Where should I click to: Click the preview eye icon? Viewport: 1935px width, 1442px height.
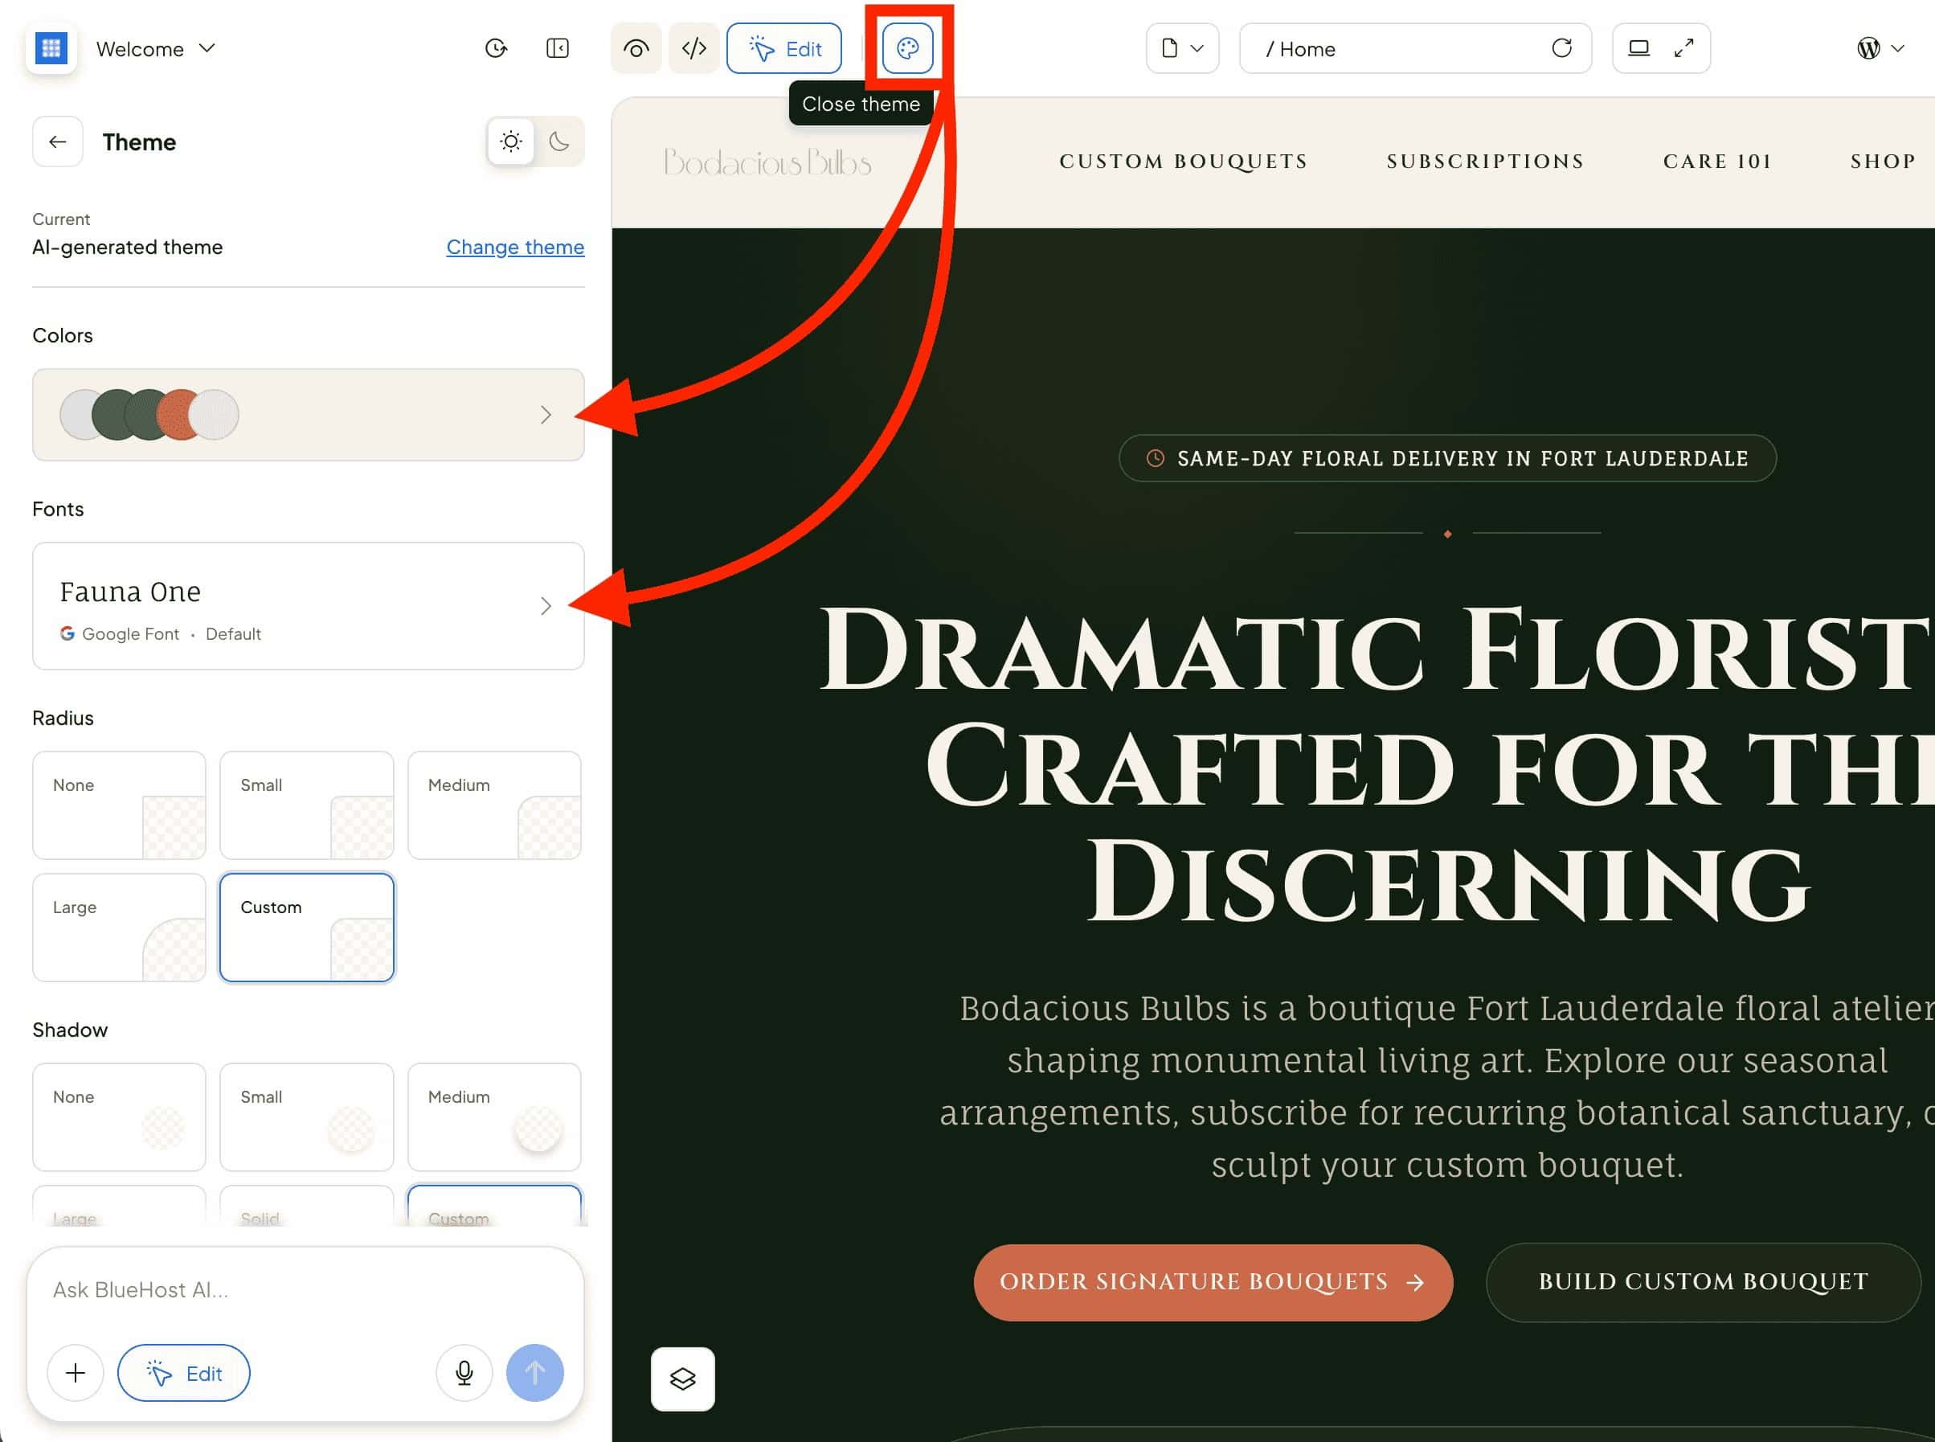636,49
